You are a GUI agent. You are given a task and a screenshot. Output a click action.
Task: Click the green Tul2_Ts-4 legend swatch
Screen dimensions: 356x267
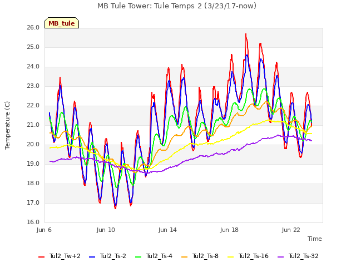(x=138, y=256)
